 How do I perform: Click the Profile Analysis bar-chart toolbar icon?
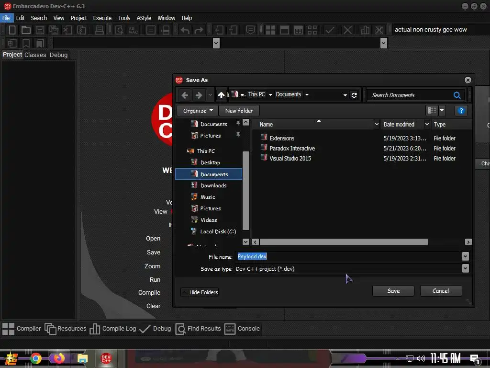365,30
